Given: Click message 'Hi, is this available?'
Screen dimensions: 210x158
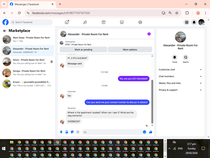Looking at the screenshot, I should pyautogui.click(x=77, y=58).
